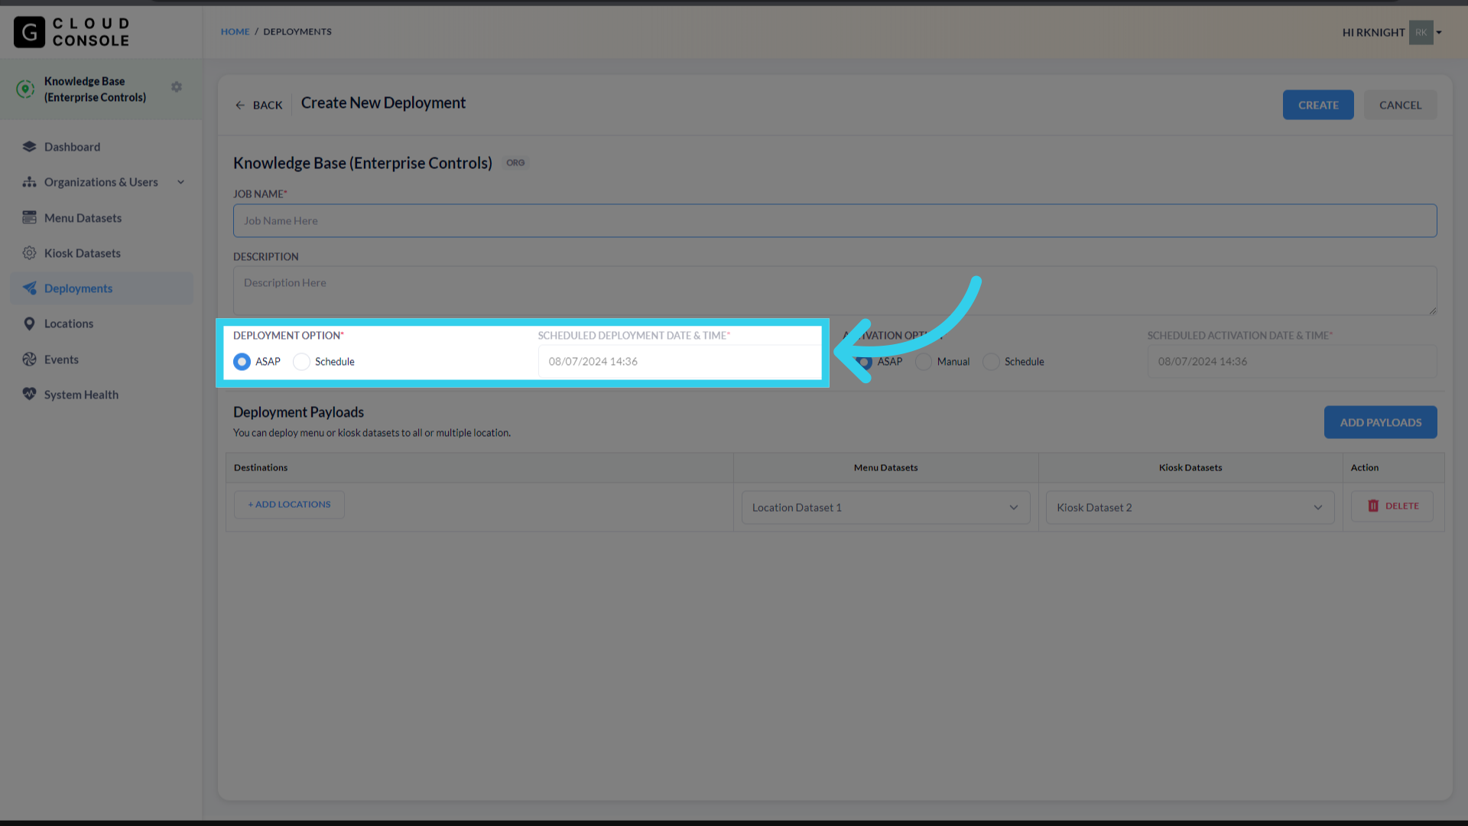The height and width of the screenshot is (826, 1468).
Task: Click the Dashboard layers icon
Action: coord(29,146)
